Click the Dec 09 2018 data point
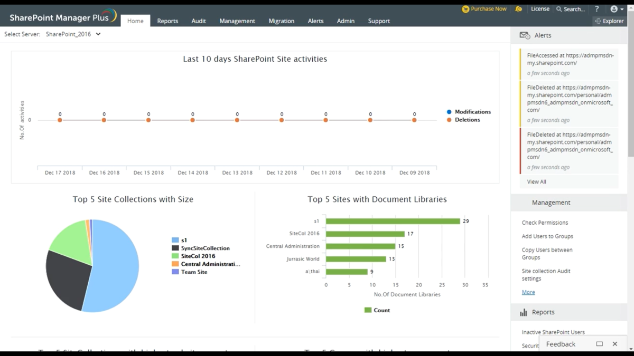The image size is (634, 356). click(x=414, y=120)
